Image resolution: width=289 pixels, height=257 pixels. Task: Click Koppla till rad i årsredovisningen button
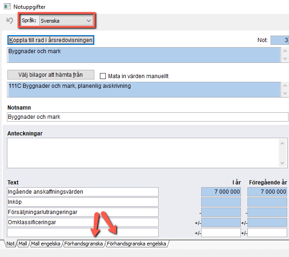pyautogui.click(x=51, y=40)
